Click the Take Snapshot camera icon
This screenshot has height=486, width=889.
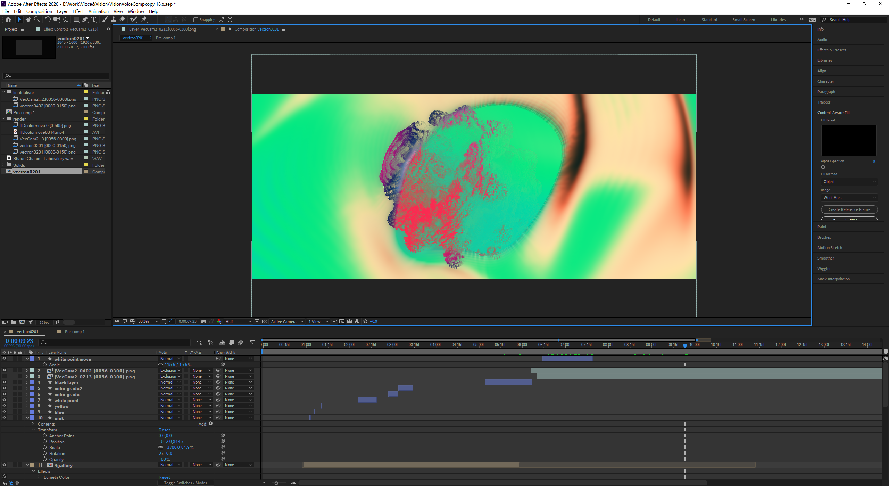pos(204,321)
